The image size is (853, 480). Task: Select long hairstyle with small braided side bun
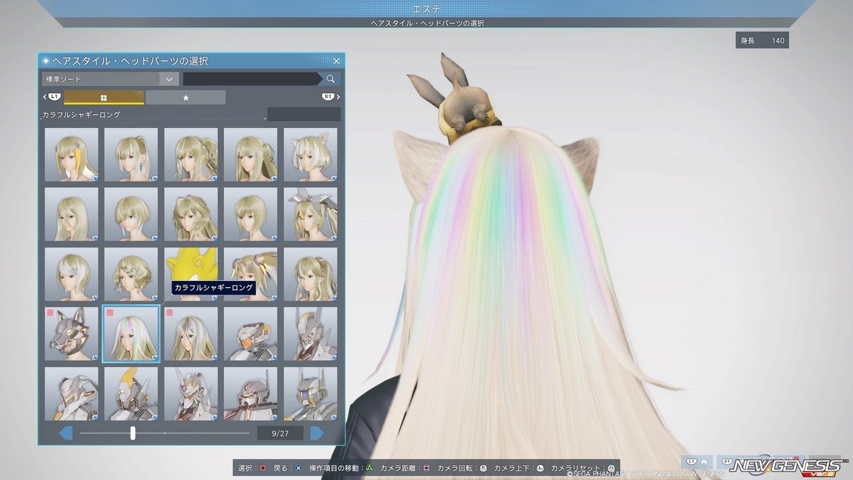click(x=250, y=155)
